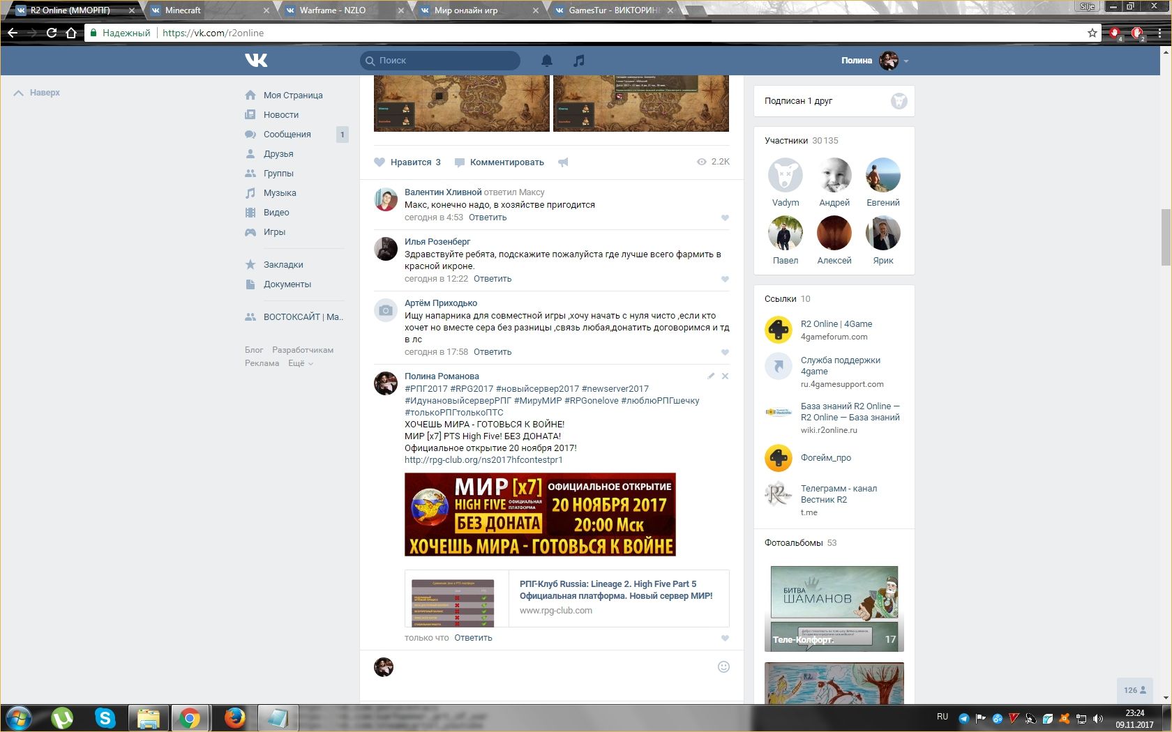The image size is (1172, 732).
Task: Open member Евгений's avatar
Action: pos(883,175)
